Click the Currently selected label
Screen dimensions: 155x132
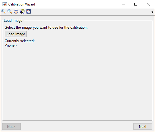click(x=20, y=41)
